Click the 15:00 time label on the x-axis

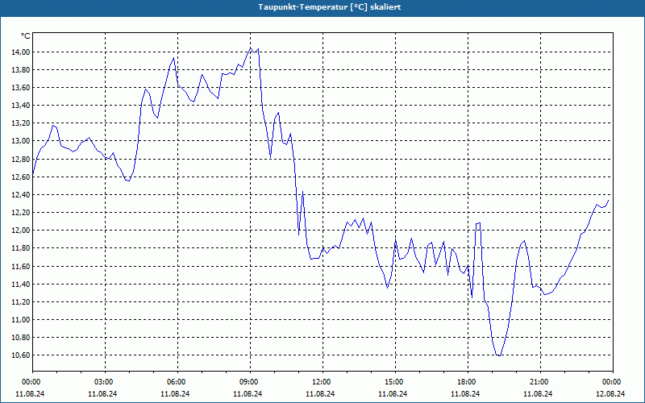(393, 381)
